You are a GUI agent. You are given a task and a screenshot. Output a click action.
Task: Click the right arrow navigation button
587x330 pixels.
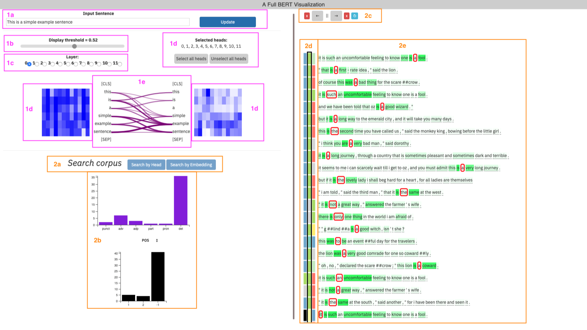[x=336, y=16]
